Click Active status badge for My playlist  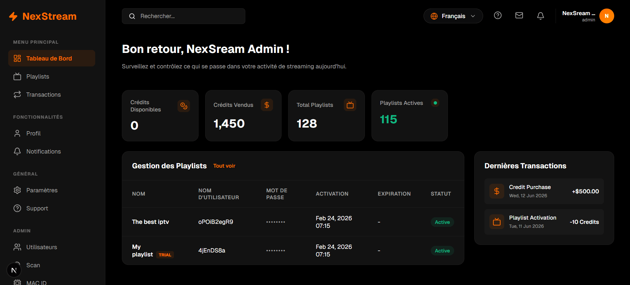click(x=442, y=251)
